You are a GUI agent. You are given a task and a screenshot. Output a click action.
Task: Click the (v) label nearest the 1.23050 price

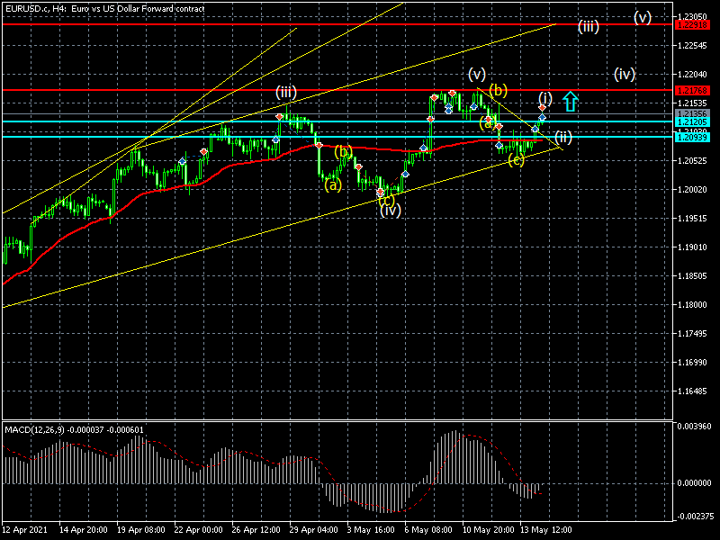click(x=643, y=18)
